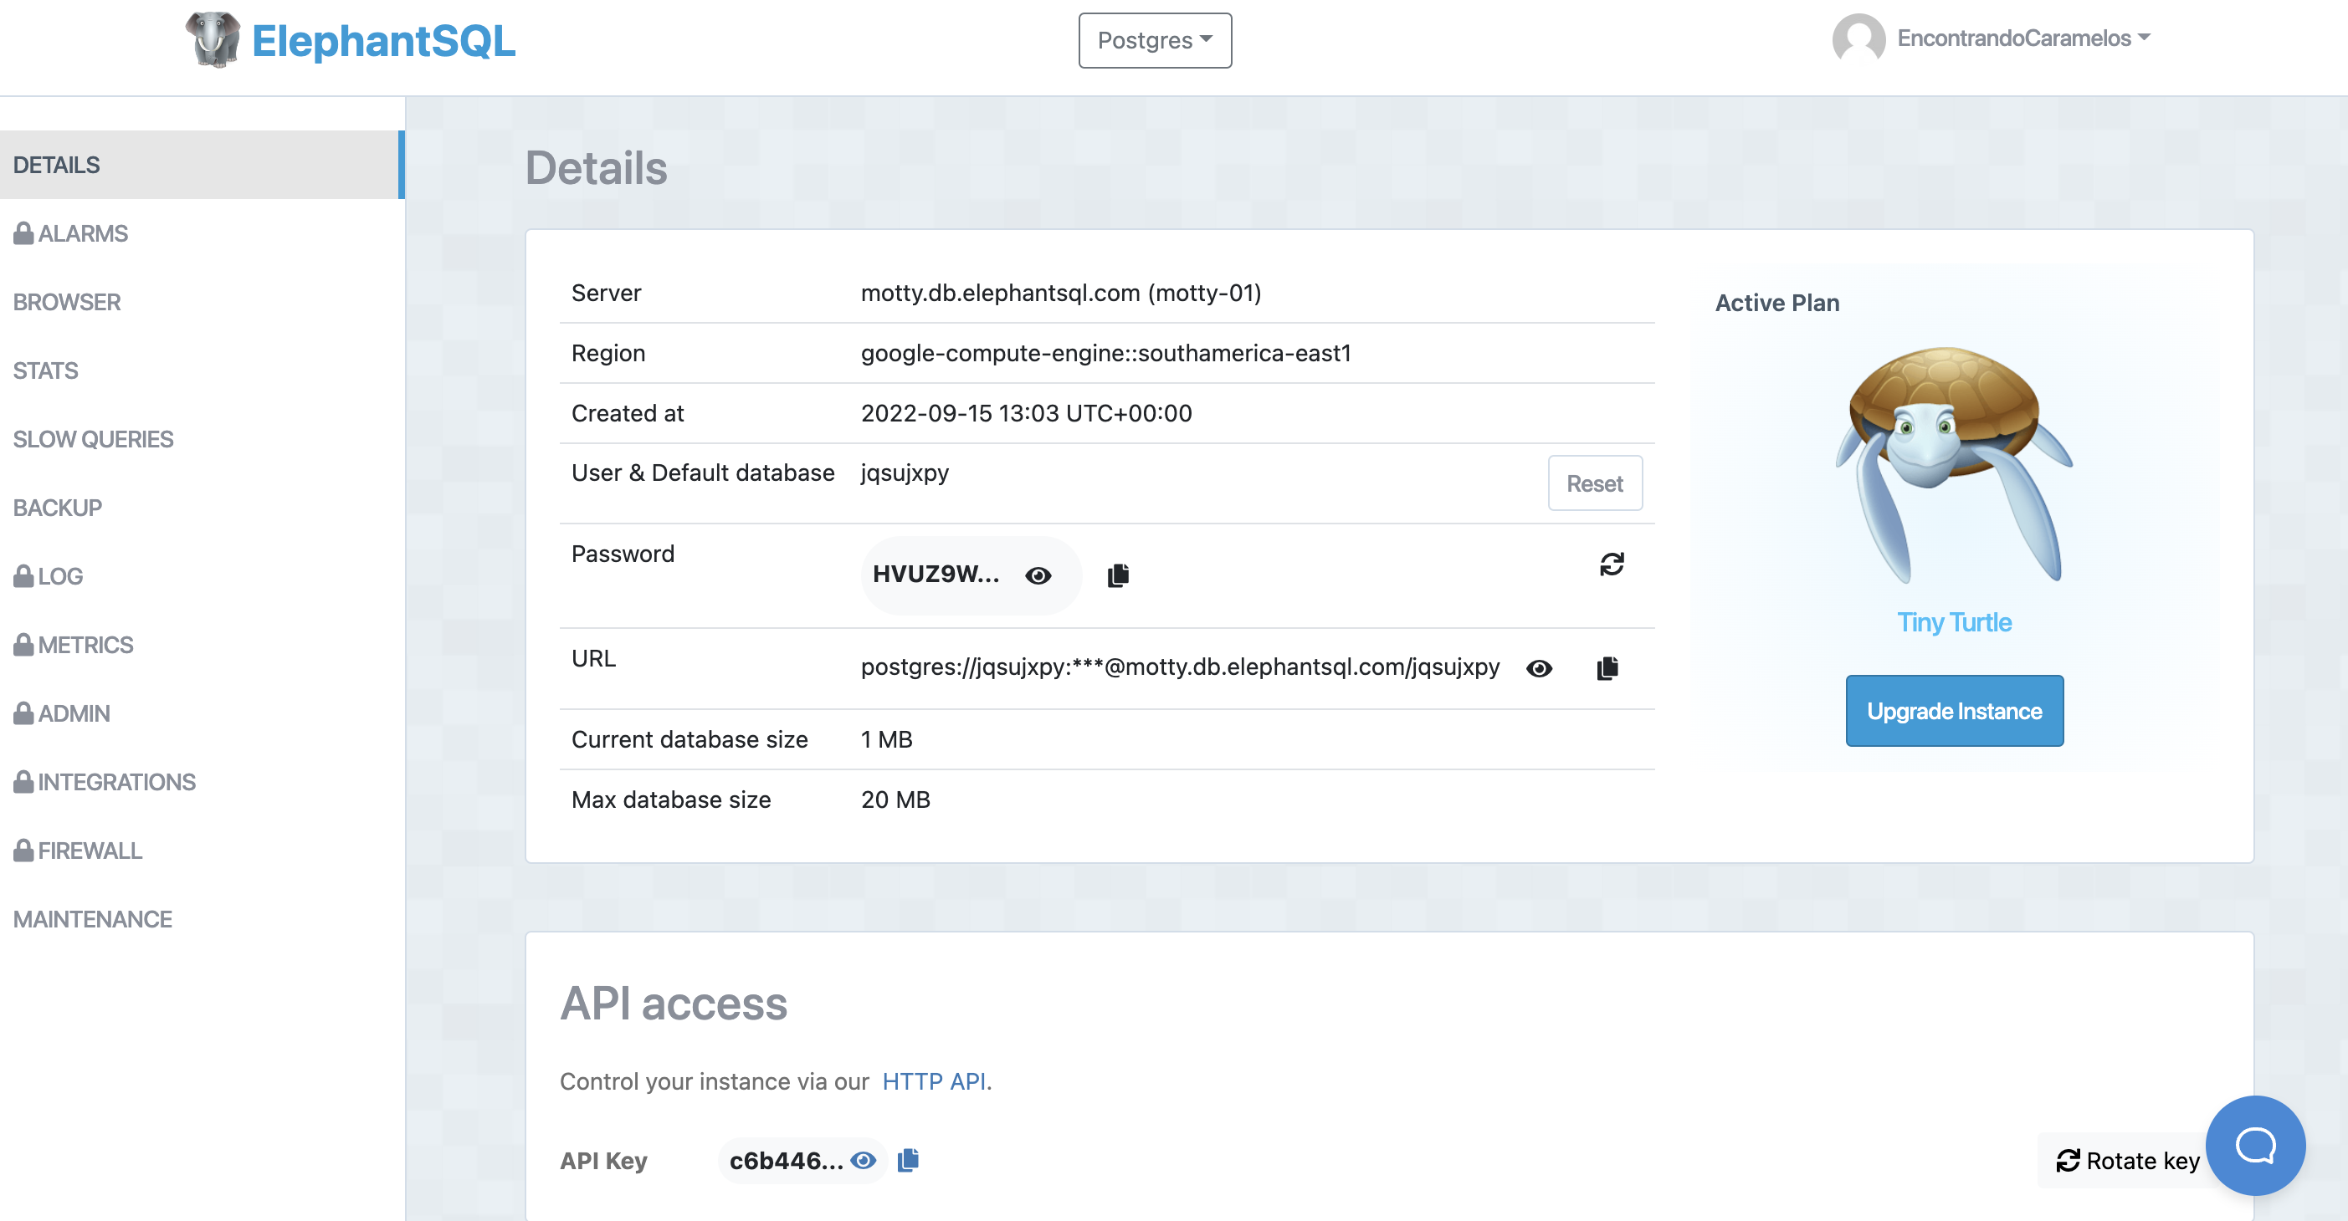Copy the API key to clipboard

click(x=908, y=1159)
